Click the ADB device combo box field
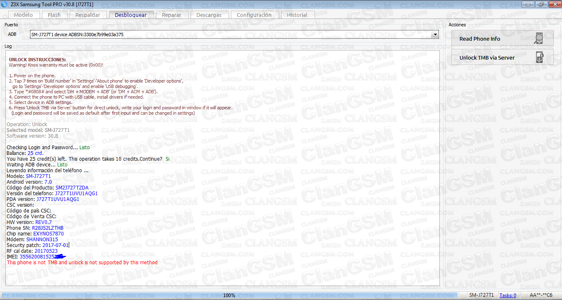This screenshot has height=300, width=562. click(234, 35)
